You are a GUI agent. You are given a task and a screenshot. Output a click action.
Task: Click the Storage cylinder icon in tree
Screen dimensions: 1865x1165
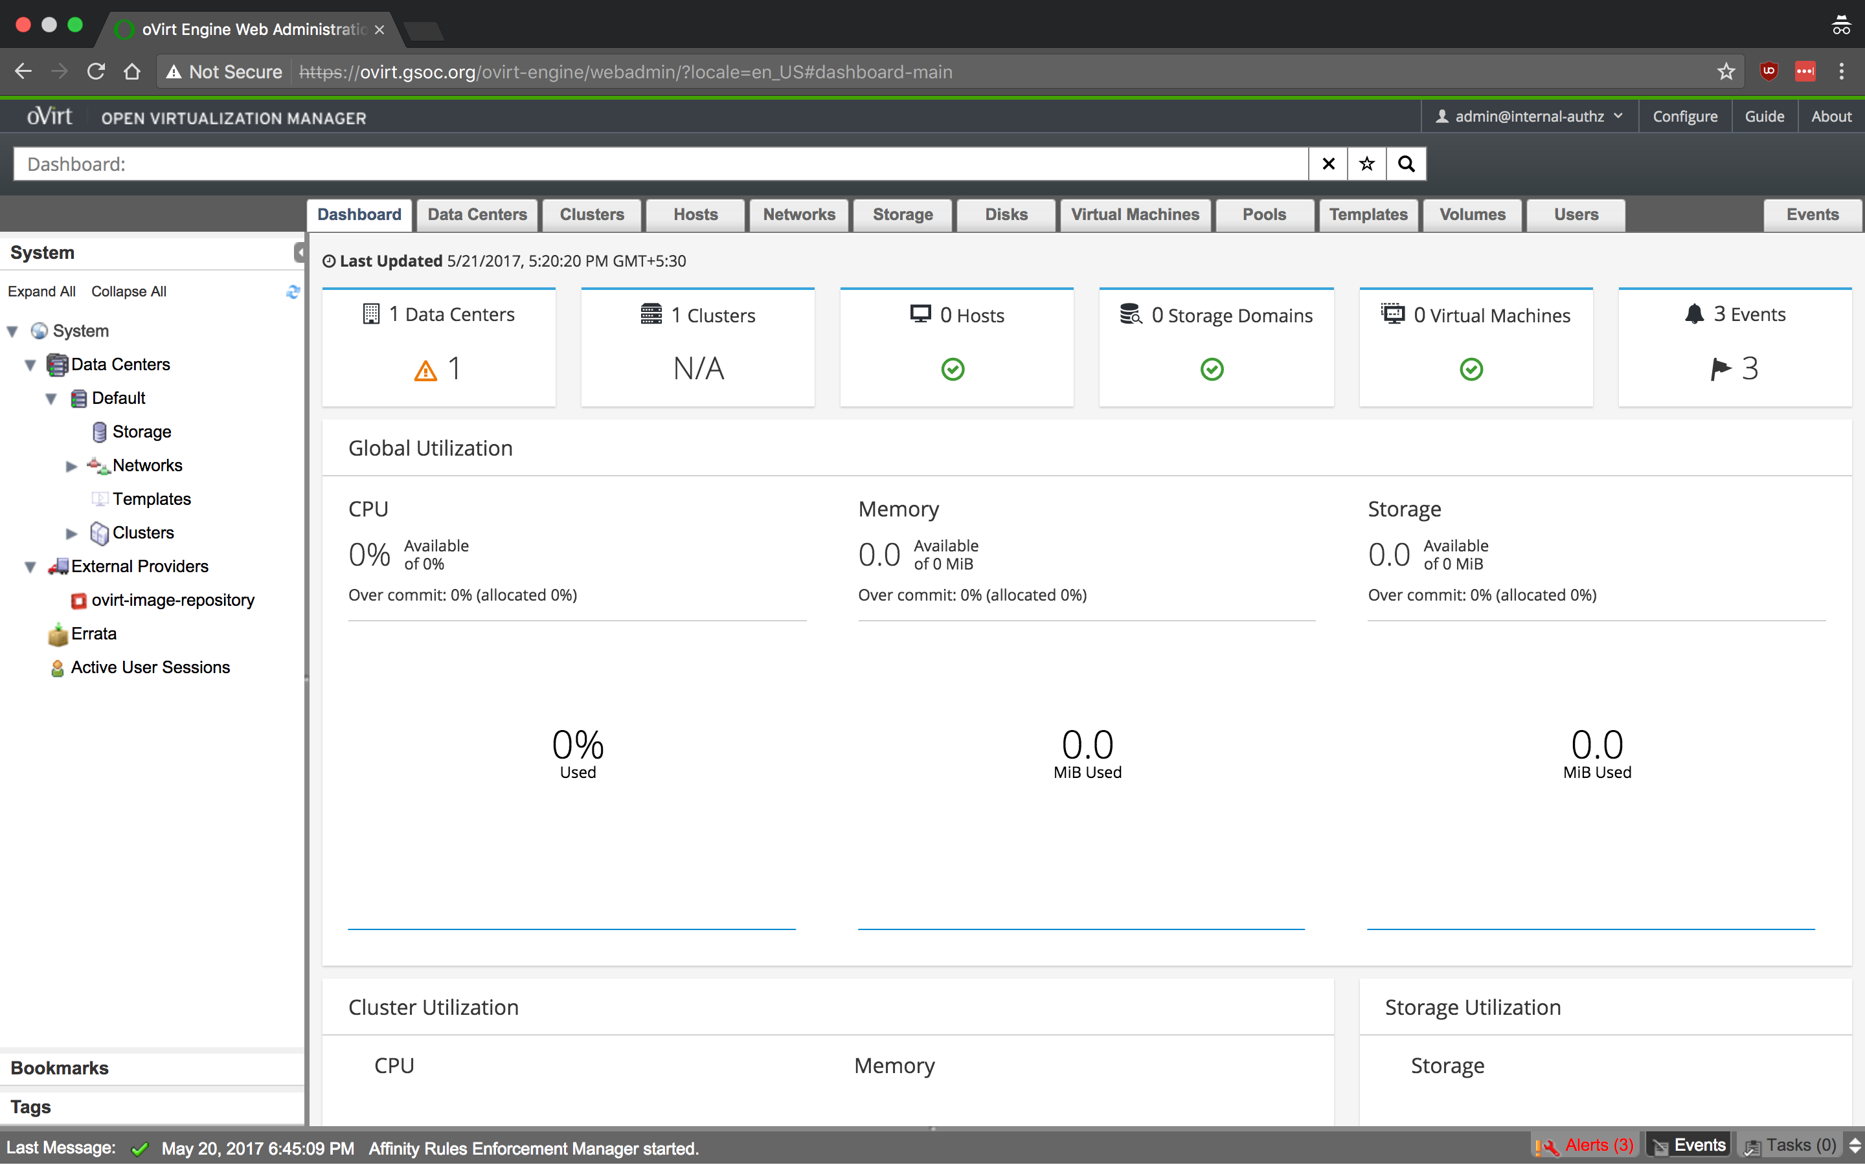point(100,432)
